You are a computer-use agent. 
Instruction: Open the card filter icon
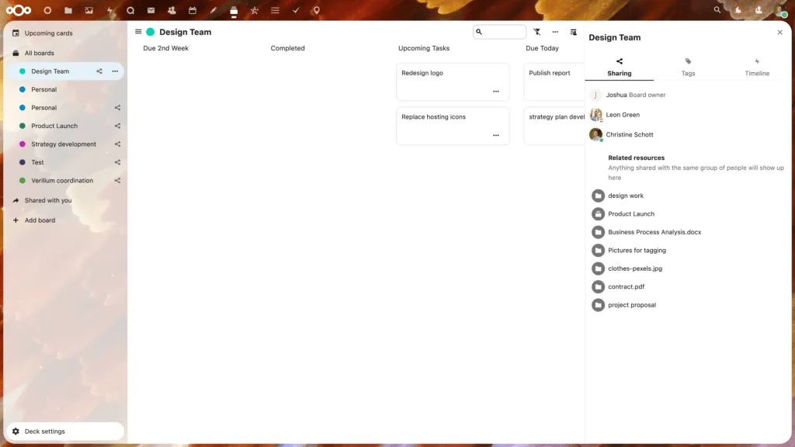click(537, 32)
